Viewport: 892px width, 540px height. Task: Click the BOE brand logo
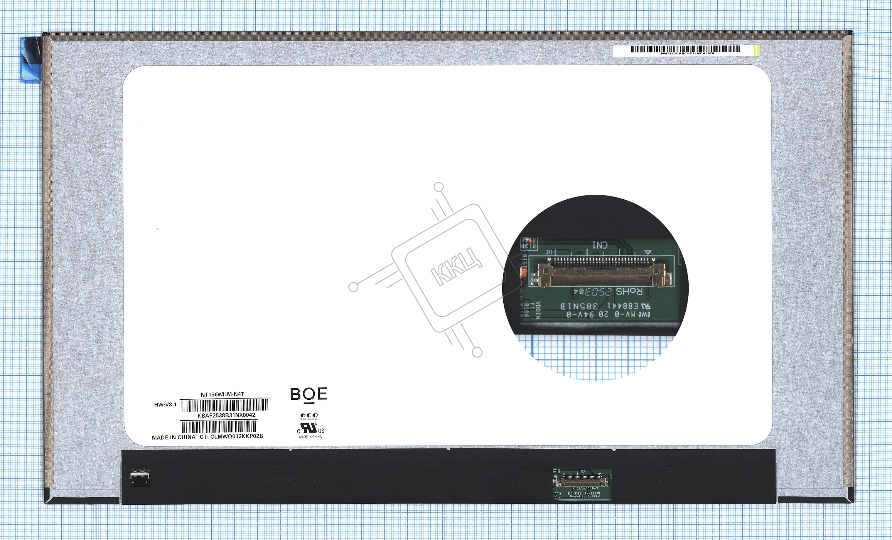click(x=309, y=395)
